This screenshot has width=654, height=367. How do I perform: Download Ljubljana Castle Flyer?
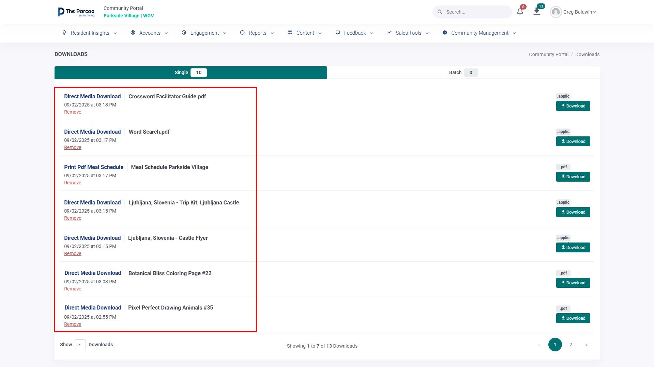click(x=573, y=248)
